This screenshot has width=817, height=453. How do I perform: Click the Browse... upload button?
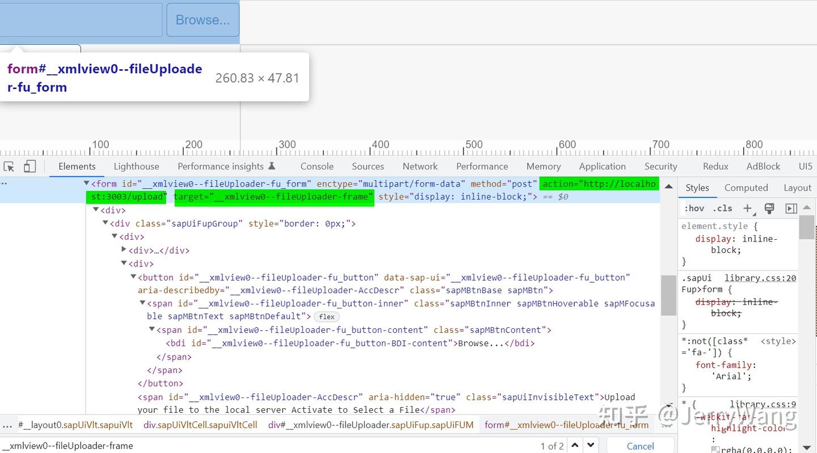click(x=203, y=20)
